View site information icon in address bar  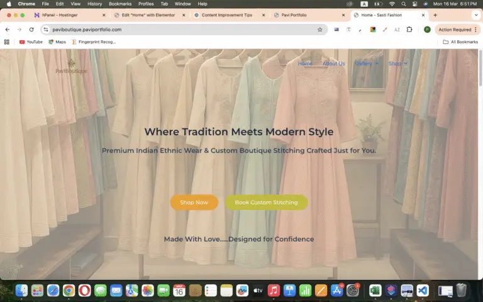pyautogui.click(x=45, y=30)
